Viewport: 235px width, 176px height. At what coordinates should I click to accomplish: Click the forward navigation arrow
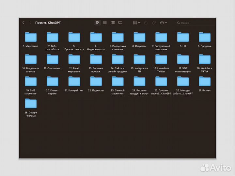pyautogui.click(x=31, y=23)
